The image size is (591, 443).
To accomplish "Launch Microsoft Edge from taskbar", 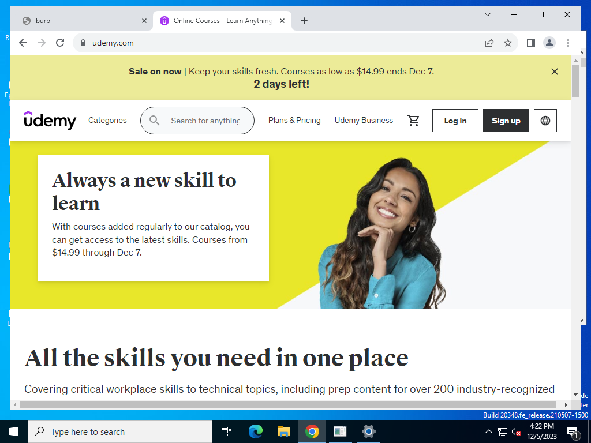I will point(255,431).
